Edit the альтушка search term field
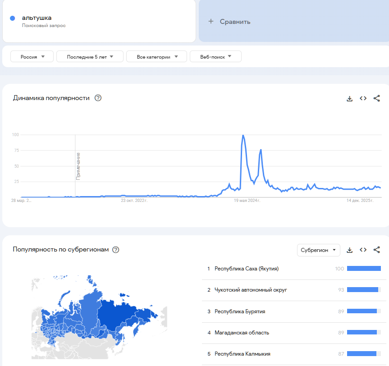The height and width of the screenshot is (366, 389). click(37, 18)
